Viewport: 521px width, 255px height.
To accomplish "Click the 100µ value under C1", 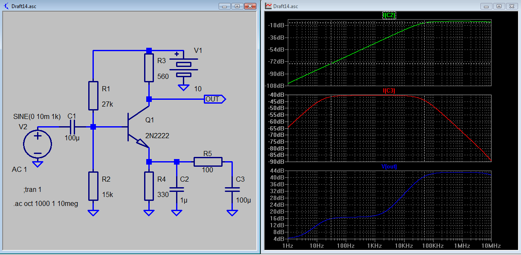I will click(x=72, y=138).
